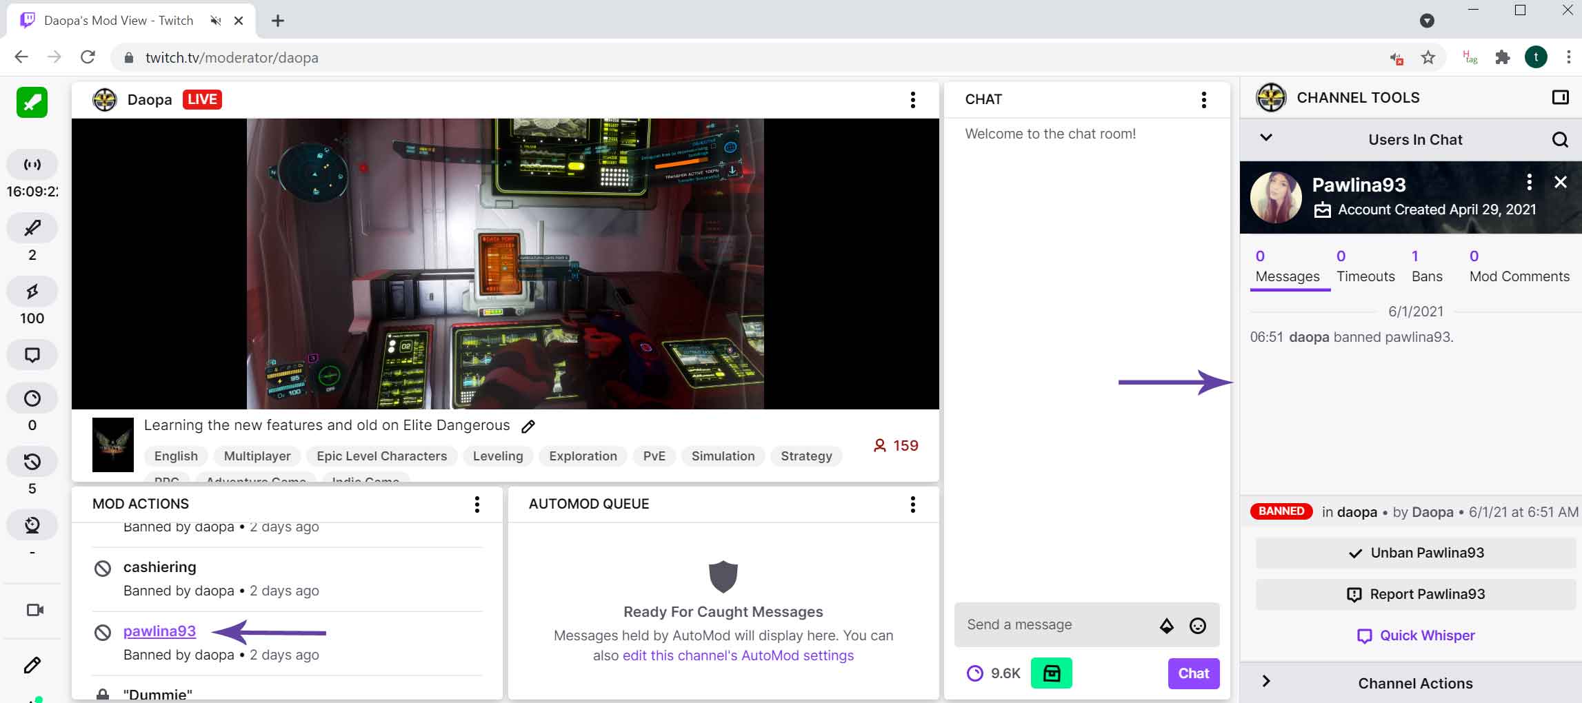Go back with the browser back arrow
Image resolution: width=1582 pixels, height=703 pixels.
tap(21, 57)
